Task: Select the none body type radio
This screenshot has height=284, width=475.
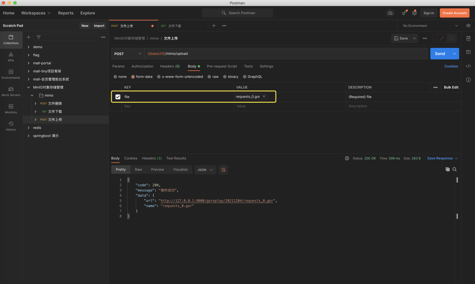Action: coord(115,77)
